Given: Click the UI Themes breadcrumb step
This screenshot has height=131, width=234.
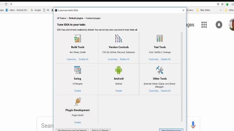Looking at the screenshot, I should 62,18.
